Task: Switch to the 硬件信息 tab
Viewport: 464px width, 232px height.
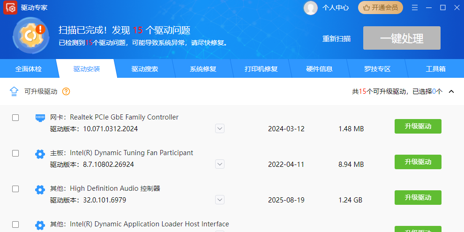Action: click(x=319, y=69)
